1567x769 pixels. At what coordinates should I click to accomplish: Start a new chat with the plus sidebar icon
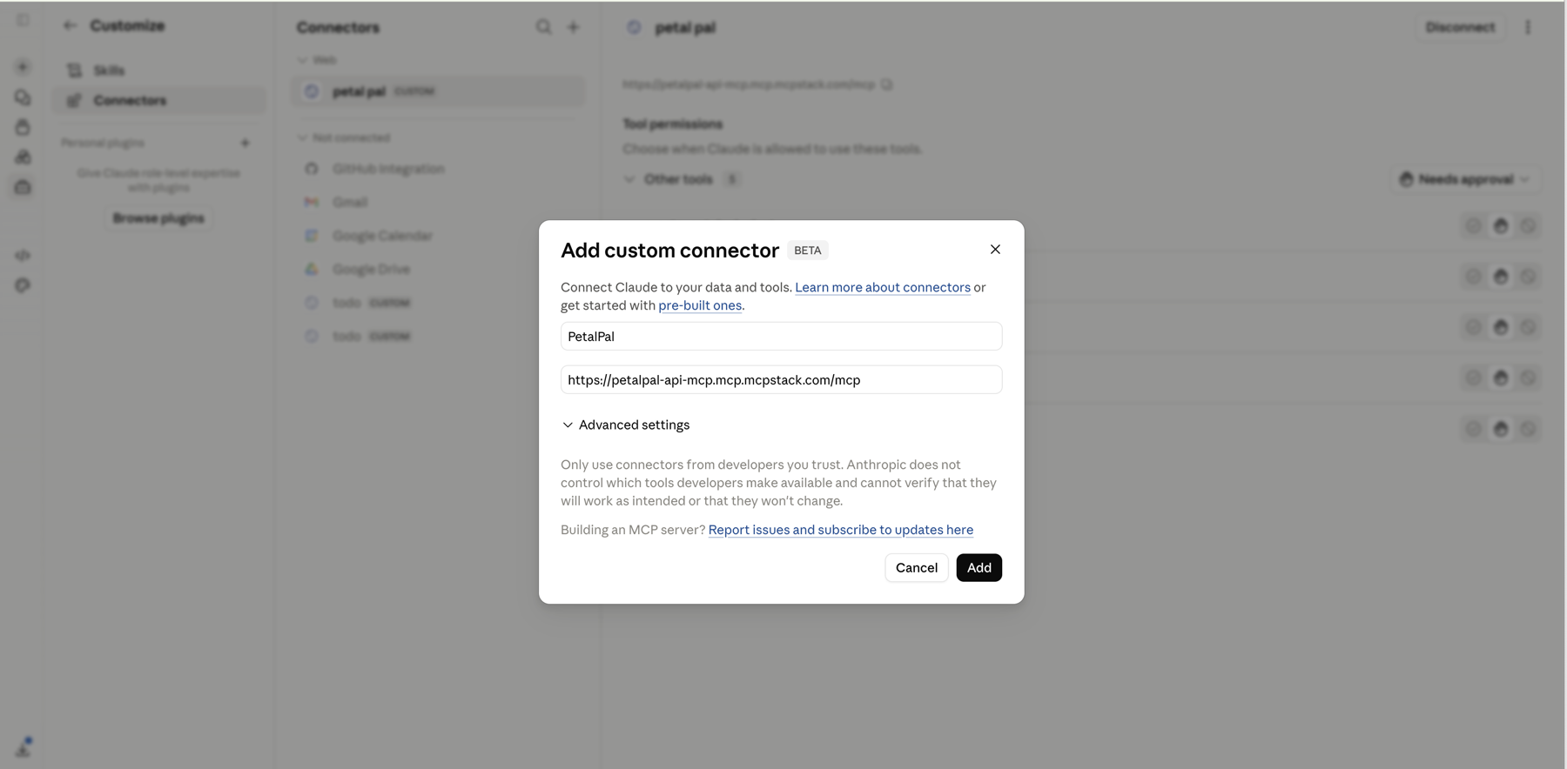(x=23, y=67)
